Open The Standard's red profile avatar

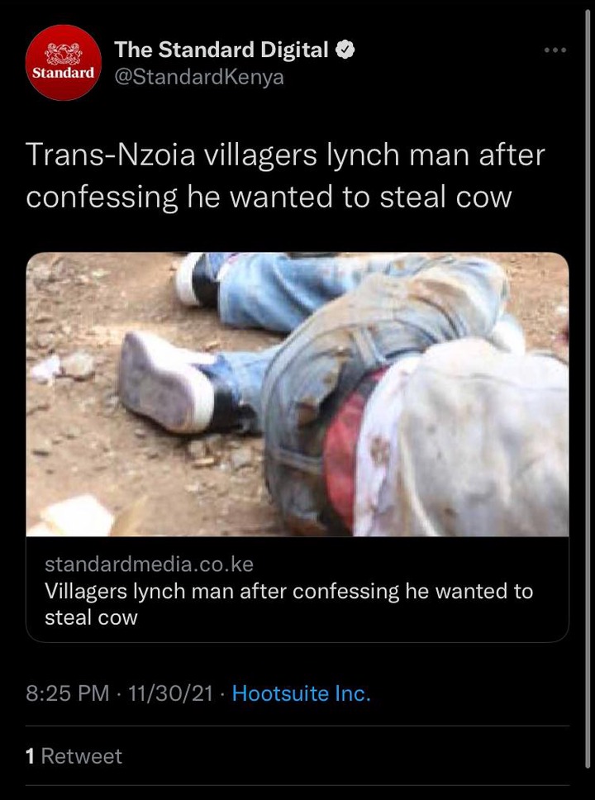(64, 62)
